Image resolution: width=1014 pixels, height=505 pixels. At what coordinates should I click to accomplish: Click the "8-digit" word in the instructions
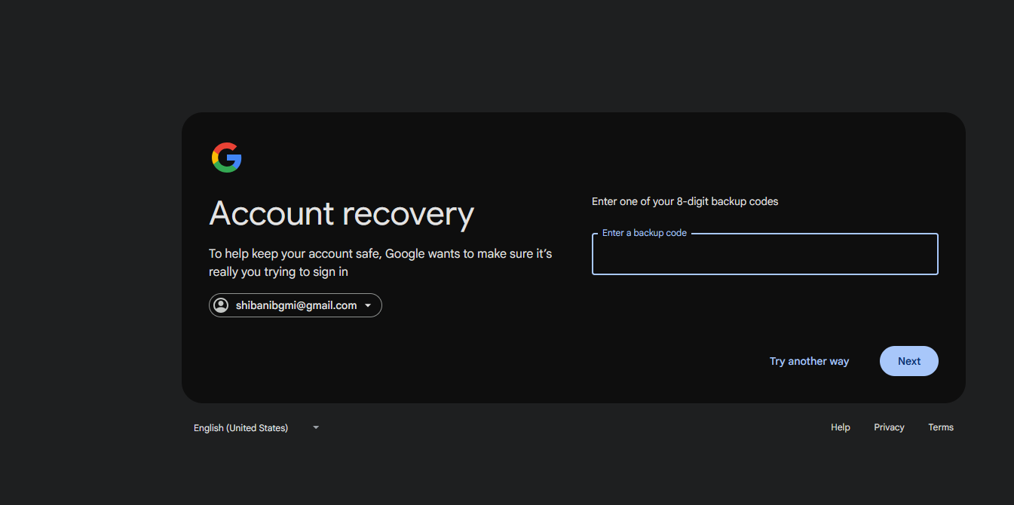tap(692, 201)
